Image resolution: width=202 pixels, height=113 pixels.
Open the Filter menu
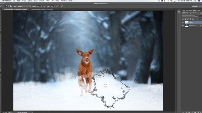(x=48, y=1)
